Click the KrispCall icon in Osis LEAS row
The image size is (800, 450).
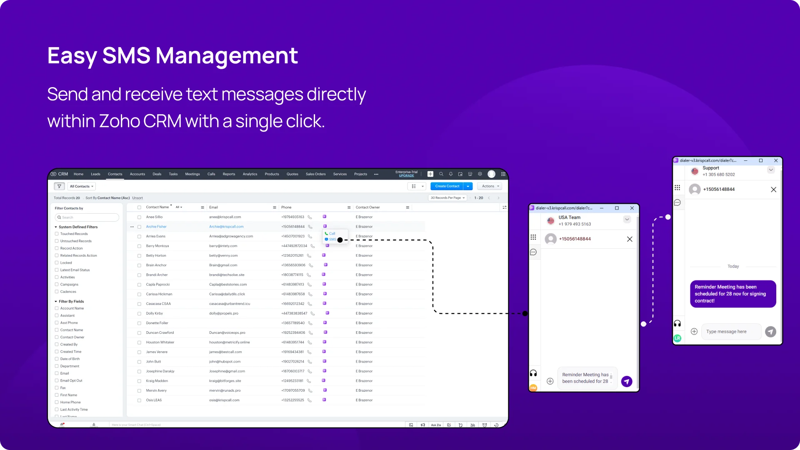coord(324,400)
